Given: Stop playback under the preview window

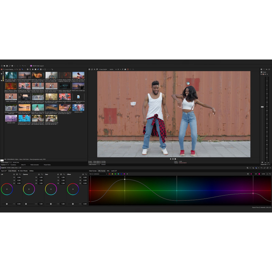Looking at the screenshot, I should (x=175, y=159).
